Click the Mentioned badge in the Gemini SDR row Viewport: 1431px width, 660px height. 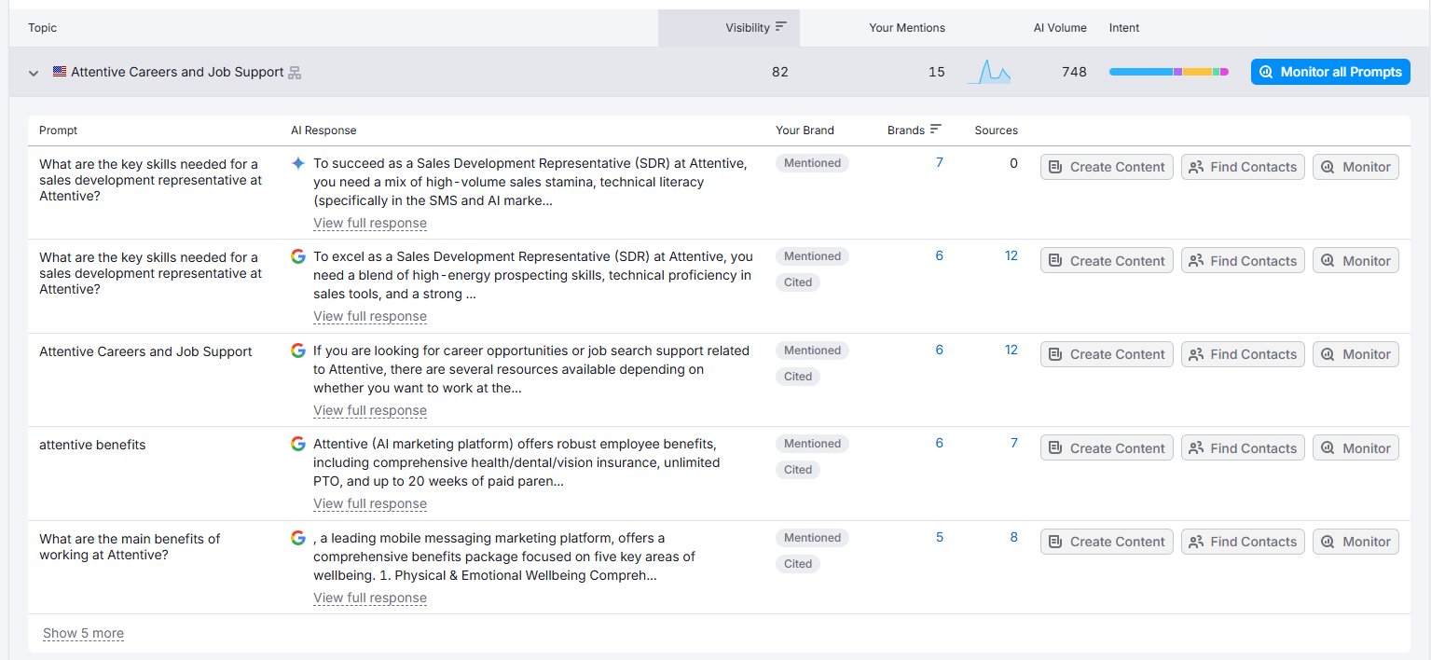point(812,163)
